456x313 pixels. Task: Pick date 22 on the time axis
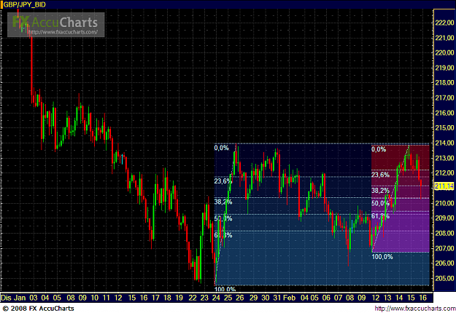tap(193, 298)
